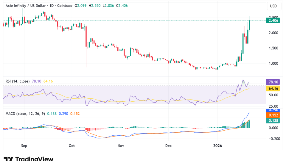This screenshot has height=161, width=286.
Task: Click the orange 0.152 MACD axis label
Action: point(273,115)
